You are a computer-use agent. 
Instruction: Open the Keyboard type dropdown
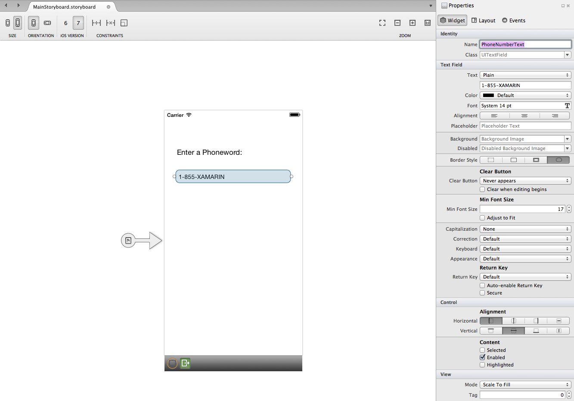[525, 249]
